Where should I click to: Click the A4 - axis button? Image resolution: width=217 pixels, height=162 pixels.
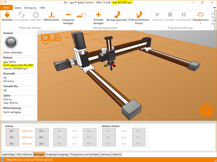coord(60,131)
